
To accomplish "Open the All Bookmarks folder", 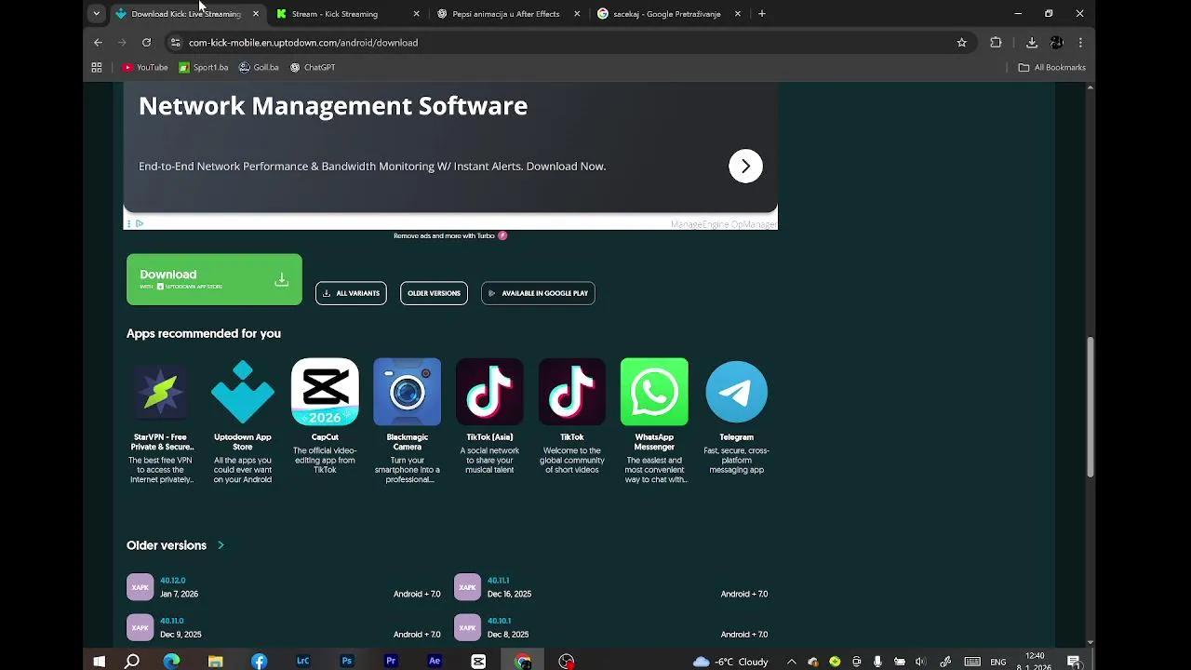I will pos(1052,67).
